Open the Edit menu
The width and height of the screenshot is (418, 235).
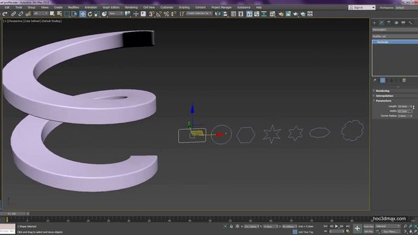click(7, 7)
